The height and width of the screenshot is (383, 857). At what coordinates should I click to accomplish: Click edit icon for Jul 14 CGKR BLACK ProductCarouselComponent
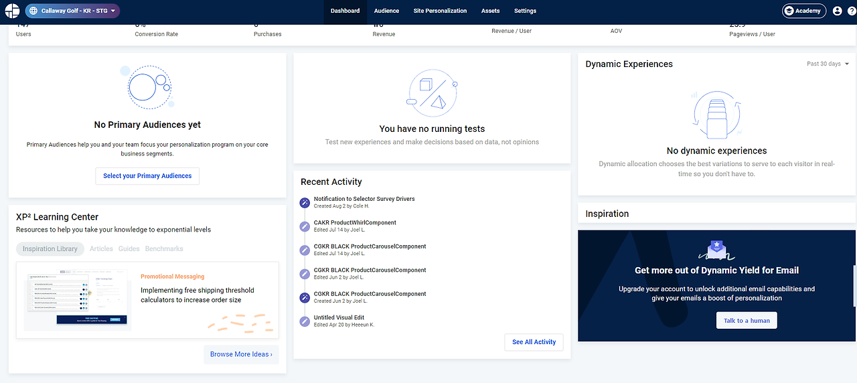(x=305, y=250)
